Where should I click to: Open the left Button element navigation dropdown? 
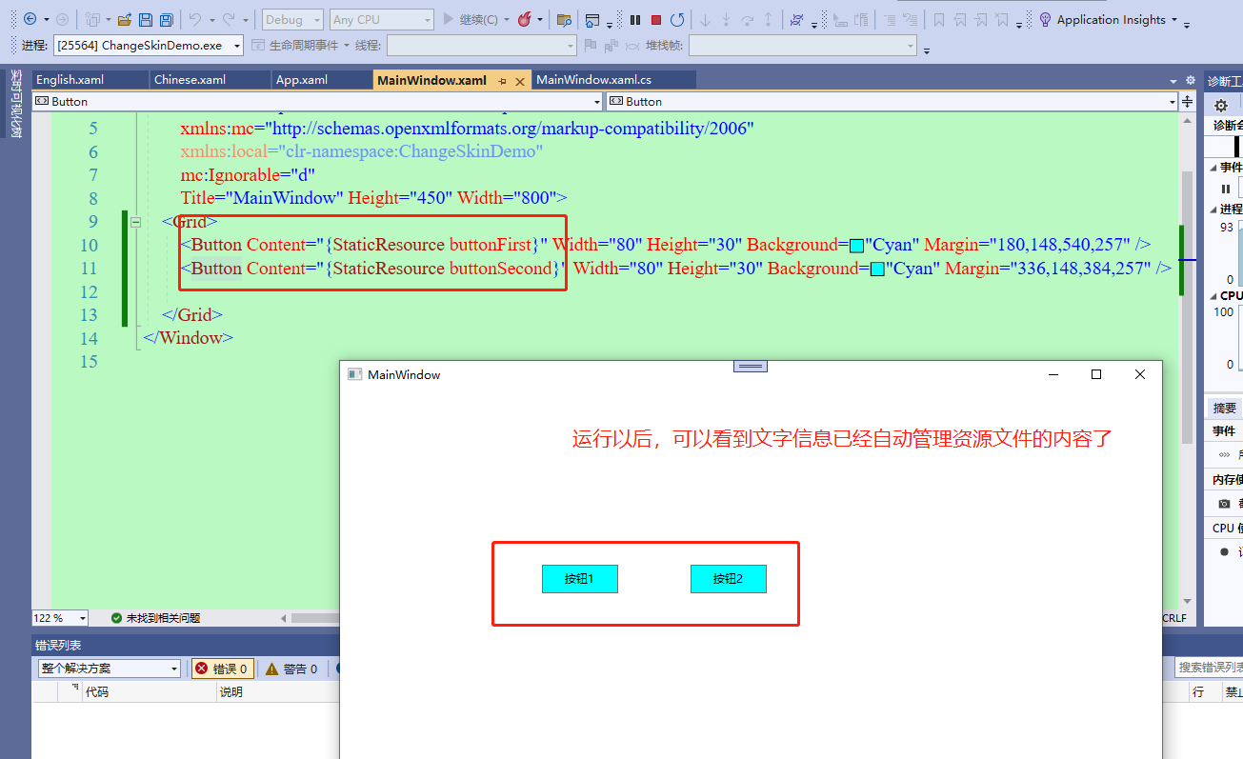pos(318,101)
